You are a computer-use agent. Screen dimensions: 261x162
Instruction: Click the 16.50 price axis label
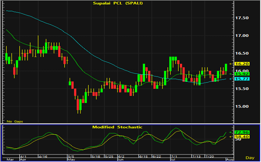[242, 53]
